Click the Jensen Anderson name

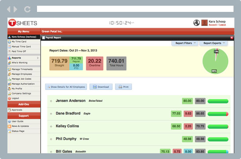click(x=70, y=101)
